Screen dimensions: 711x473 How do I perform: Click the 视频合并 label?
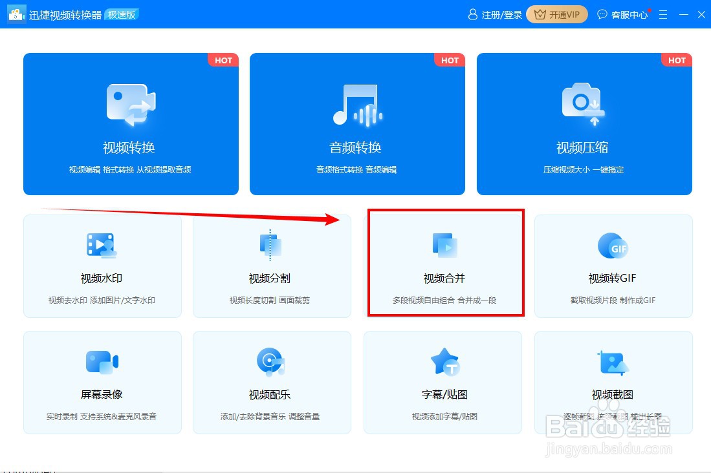tap(444, 279)
